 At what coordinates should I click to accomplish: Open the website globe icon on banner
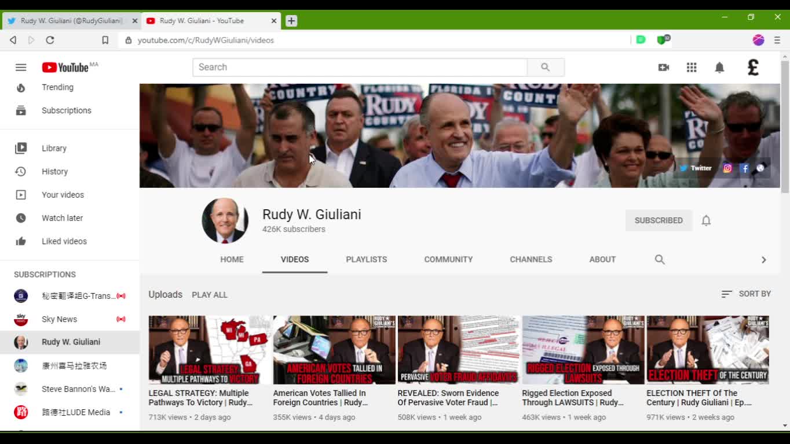[760, 168]
